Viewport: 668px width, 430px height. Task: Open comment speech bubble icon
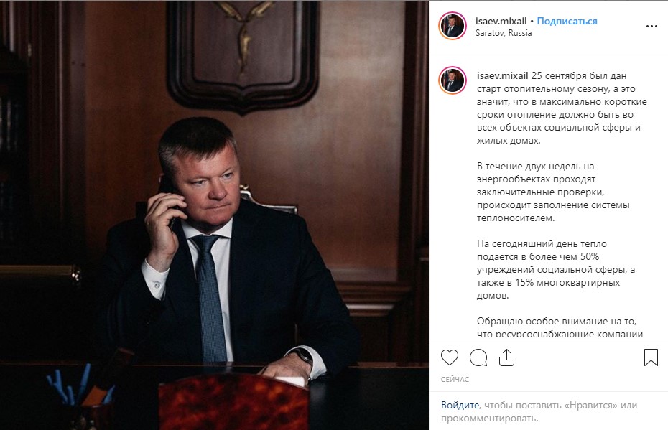(x=478, y=357)
